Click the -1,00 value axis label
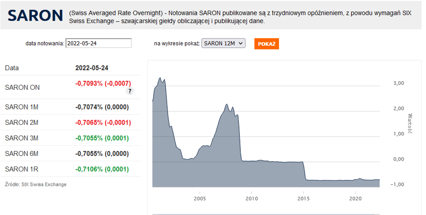 click(397, 184)
